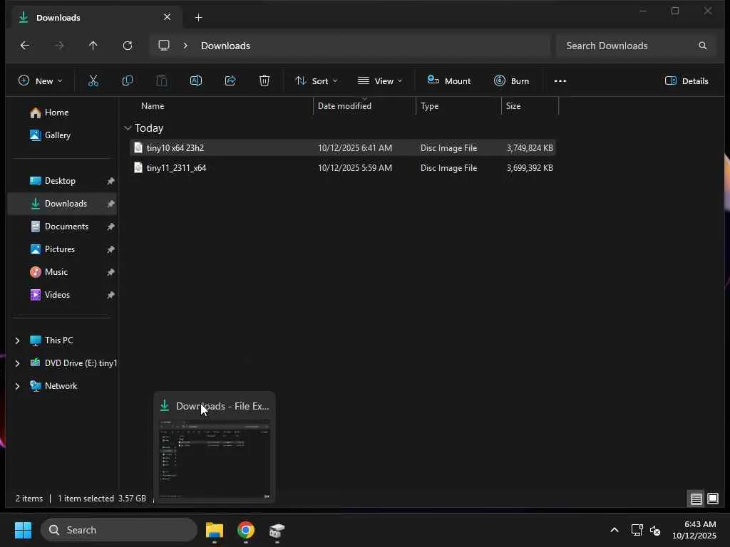Viewport: 730px width, 547px height.
Task: Click the Mount button
Action: click(449, 81)
